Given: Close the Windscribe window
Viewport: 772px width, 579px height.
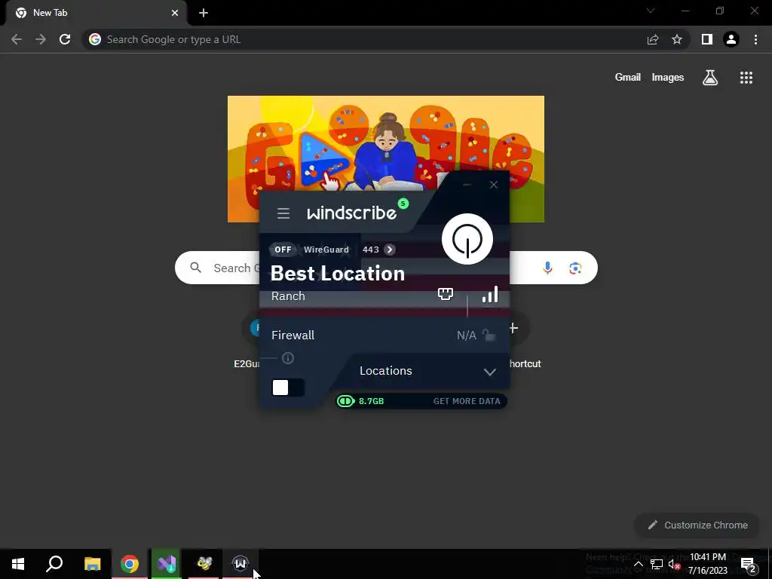Looking at the screenshot, I should 494,185.
